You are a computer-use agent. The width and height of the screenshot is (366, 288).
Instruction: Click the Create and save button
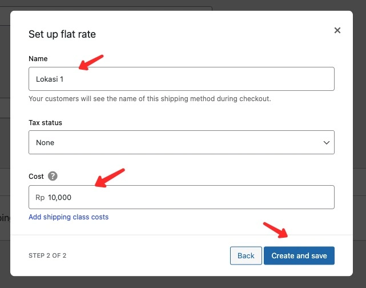point(299,255)
